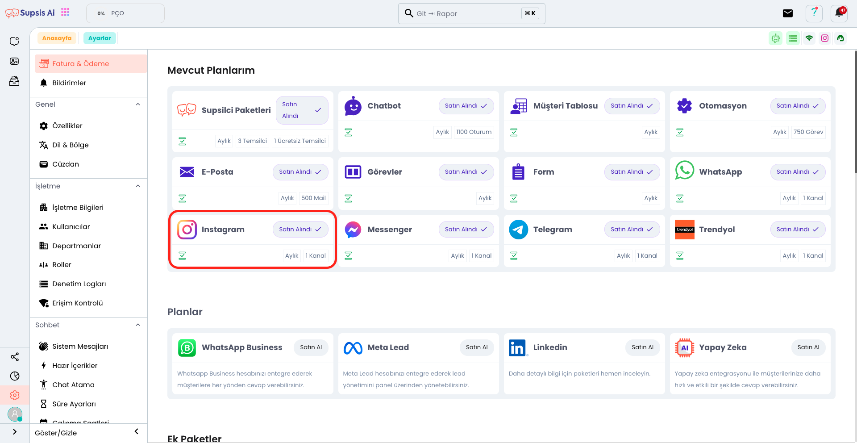
Task: Click the Messenger plan card's logo icon
Action: click(x=353, y=230)
